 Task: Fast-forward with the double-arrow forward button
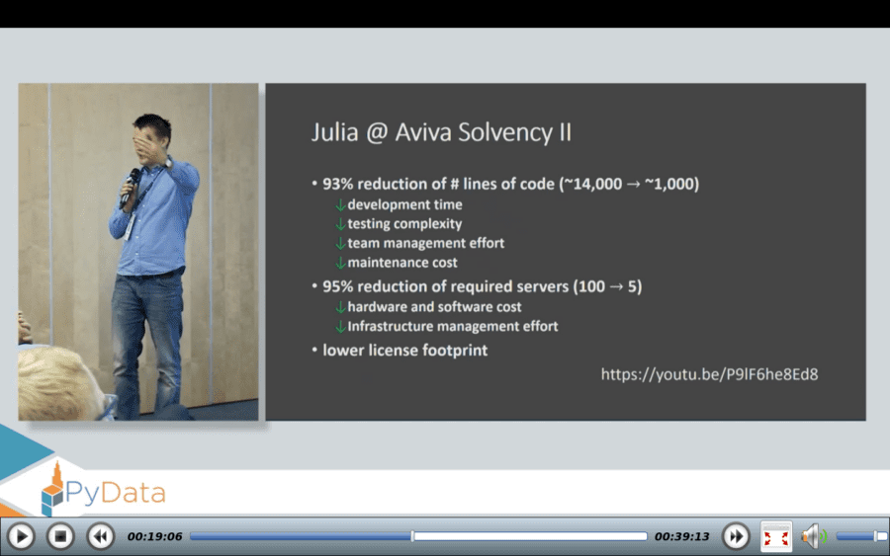click(x=736, y=536)
